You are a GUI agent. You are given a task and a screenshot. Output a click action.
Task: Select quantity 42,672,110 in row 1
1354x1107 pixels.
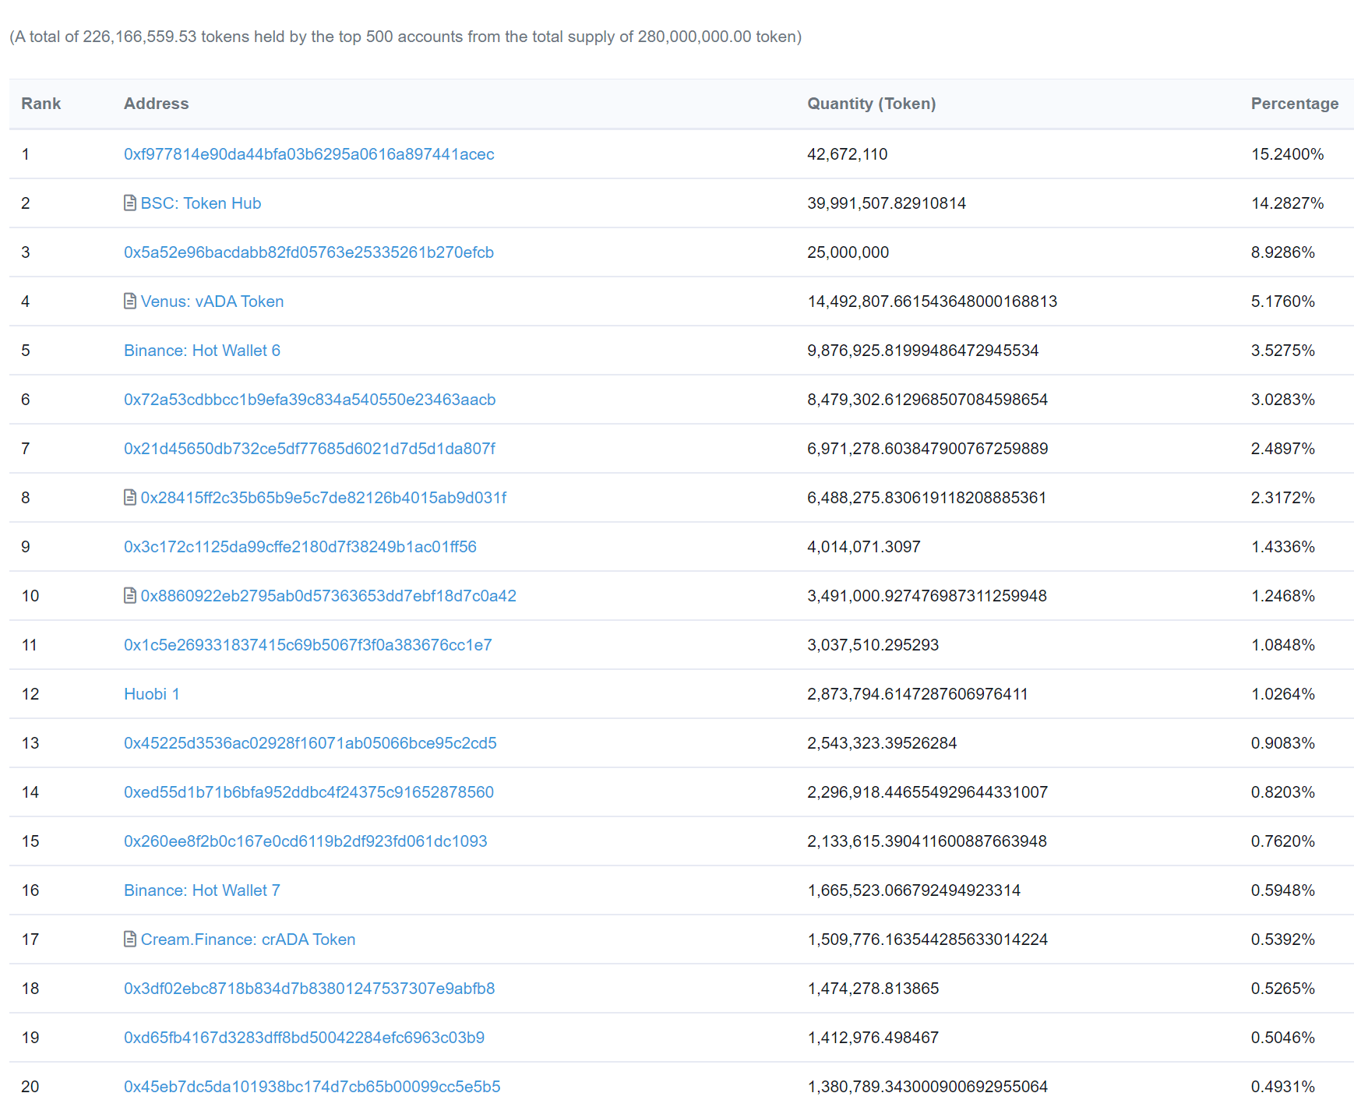848,154
